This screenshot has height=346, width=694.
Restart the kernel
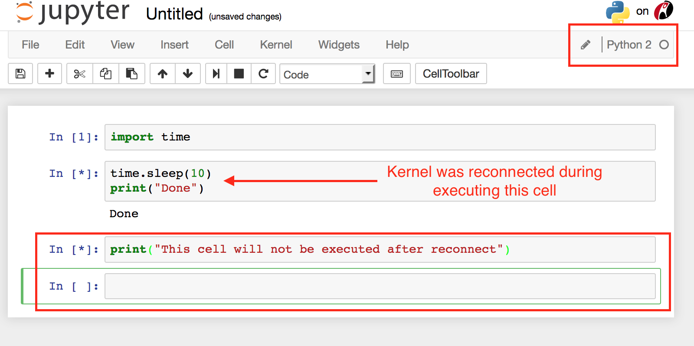click(x=264, y=74)
